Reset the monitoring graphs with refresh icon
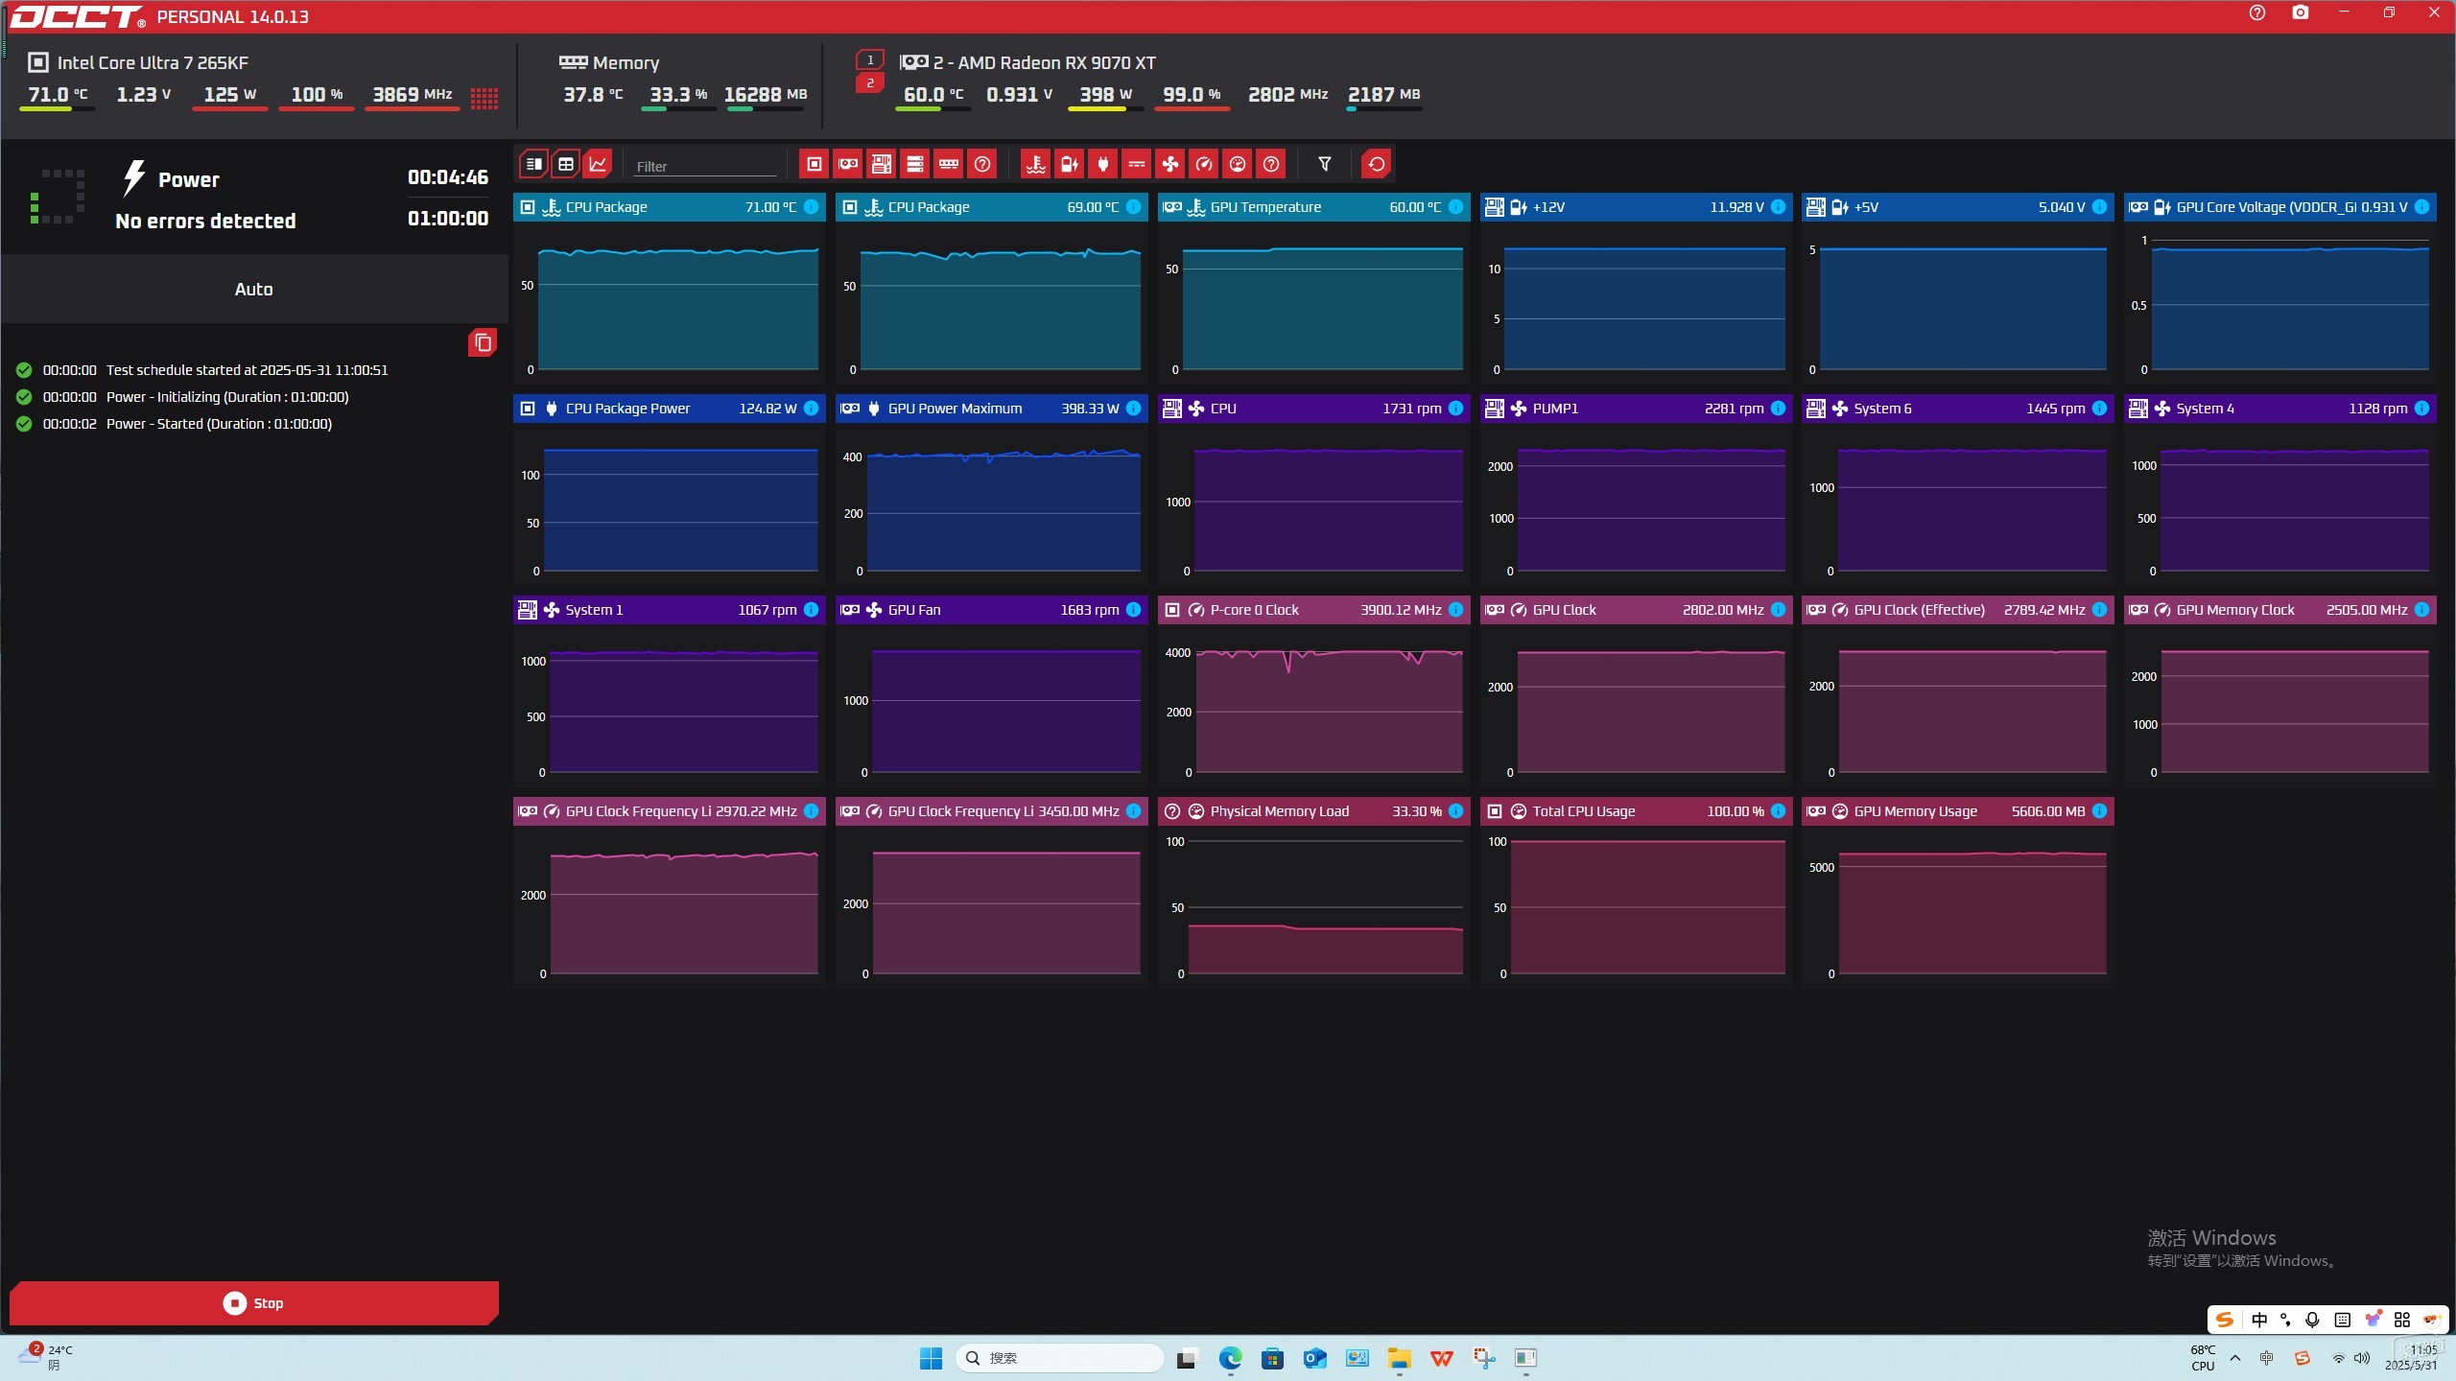The height and width of the screenshot is (1381, 2456). coord(1377,164)
